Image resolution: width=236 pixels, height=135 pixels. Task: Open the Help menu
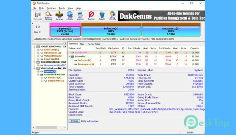pyautogui.click(x=78, y=8)
